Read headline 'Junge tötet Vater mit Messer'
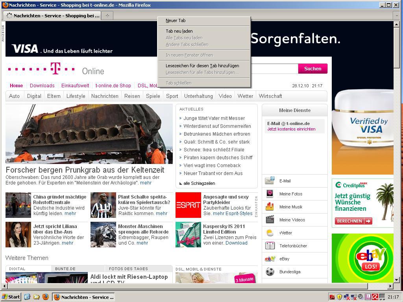The width and height of the screenshot is (403, 302). 214,118
